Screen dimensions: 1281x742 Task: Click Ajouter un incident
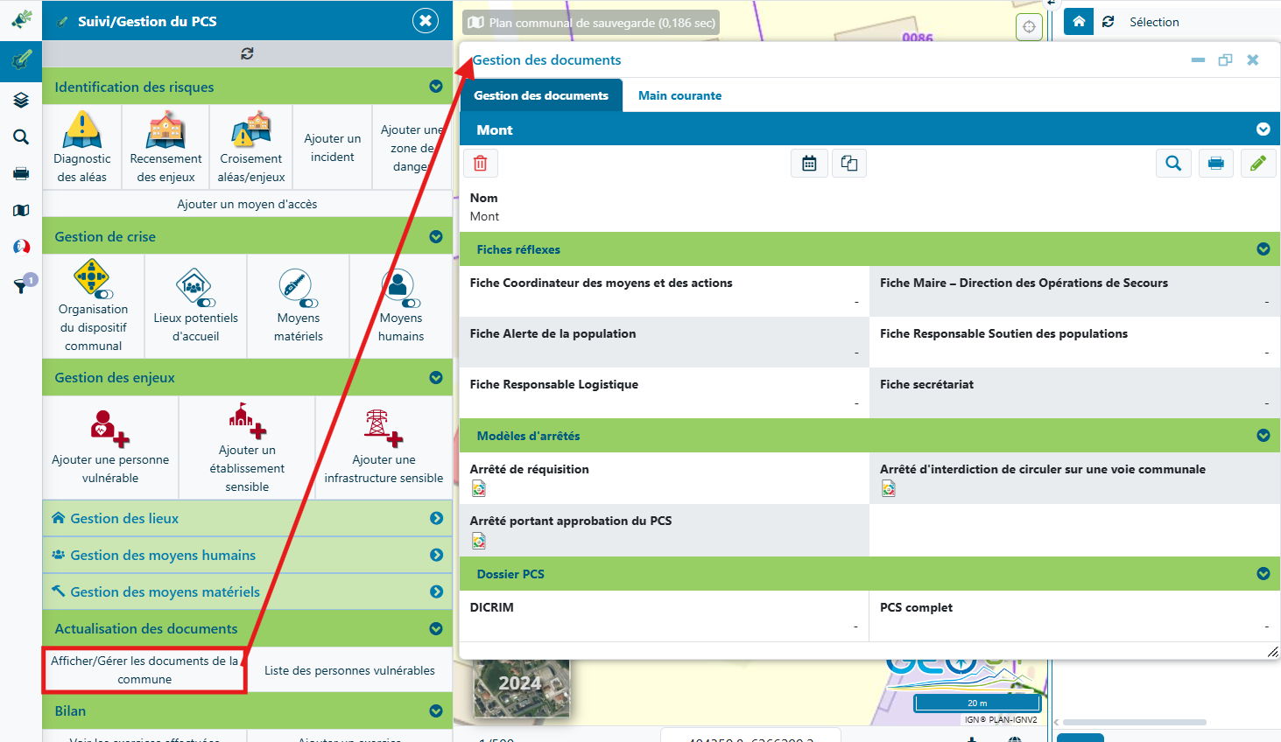pyautogui.click(x=333, y=147)
